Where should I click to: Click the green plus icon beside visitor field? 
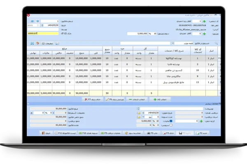click(x=204, y=33)
